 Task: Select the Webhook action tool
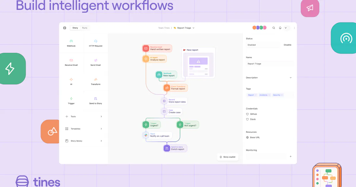[x=71, y=43]
